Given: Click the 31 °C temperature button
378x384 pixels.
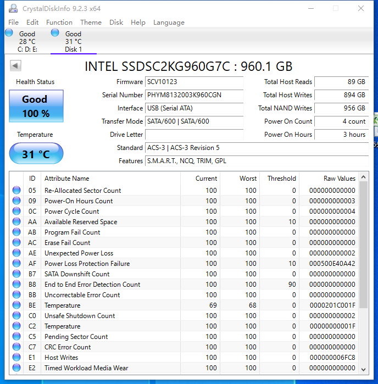Looking at the screenshot, I should [x=36, y=154].
